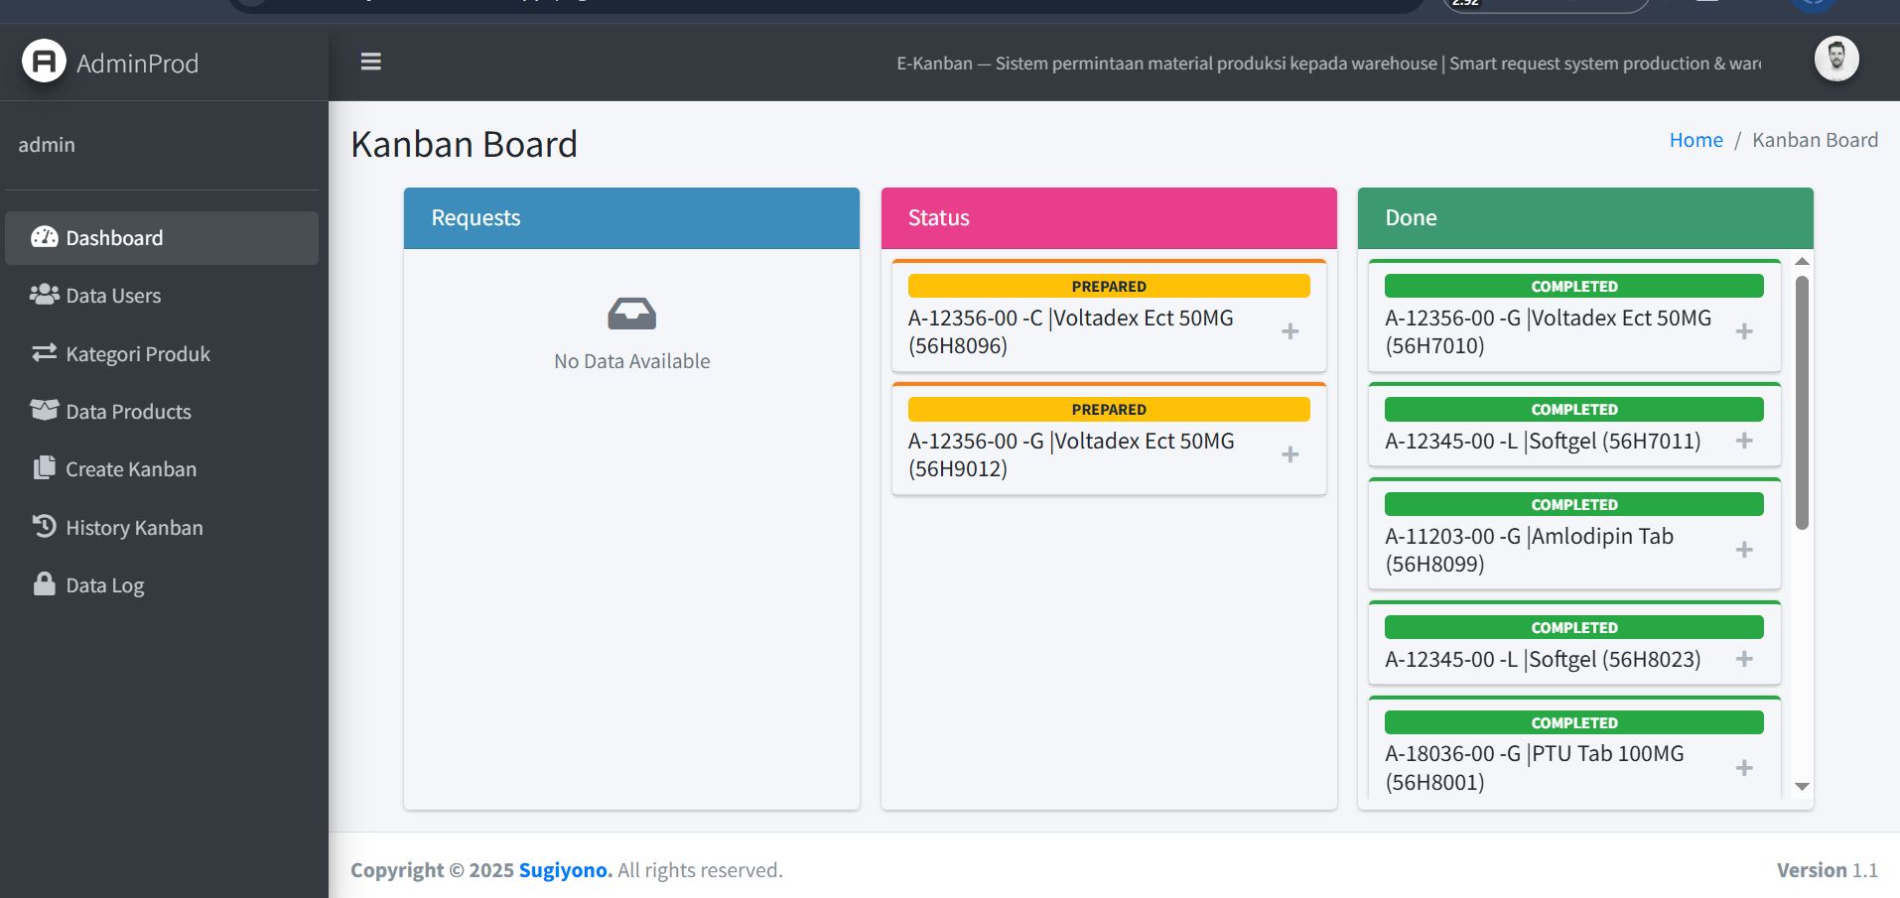Click the Kategori Produk arrows icon
Screen dimensions: 1900x898
click(44, 353)
